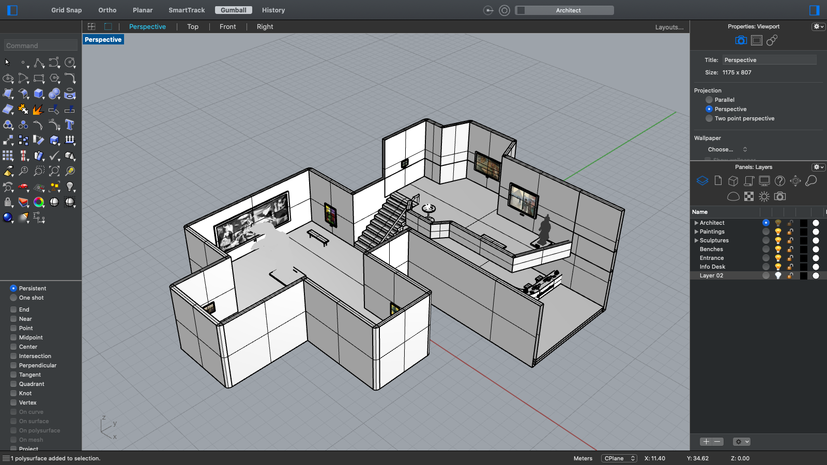Viewport: 827px width, 465px height.
Task: Switch to the Right viewport tab
Action: pyautogui.click(x=265, y=27)
